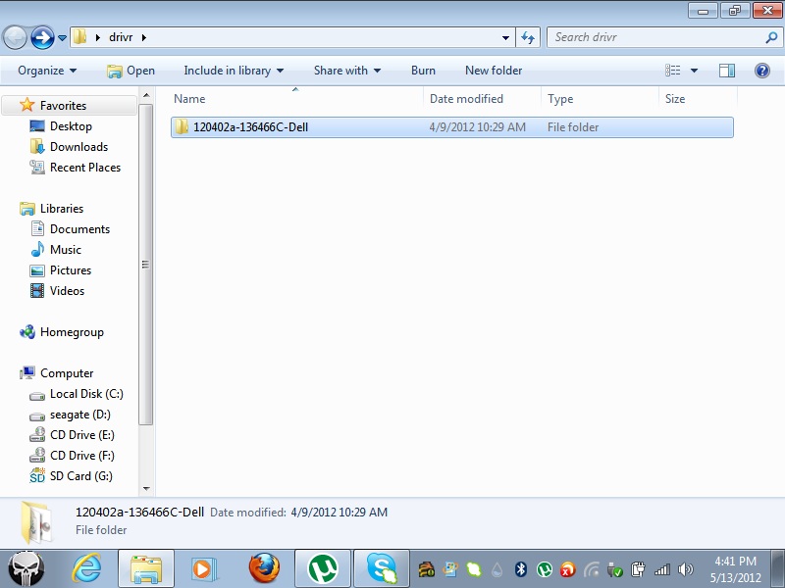Open Skype from the taskbar
The height and width of the screenshot is (588, 785).
(382, 569)
